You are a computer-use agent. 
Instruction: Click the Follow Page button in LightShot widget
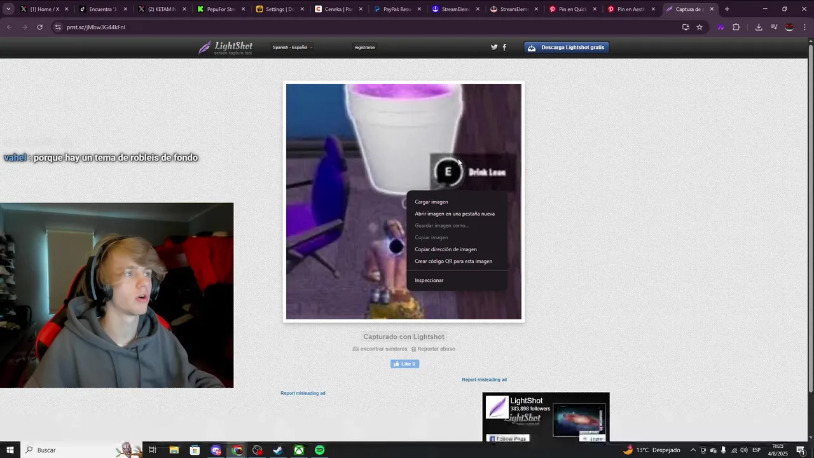[508, 438]
